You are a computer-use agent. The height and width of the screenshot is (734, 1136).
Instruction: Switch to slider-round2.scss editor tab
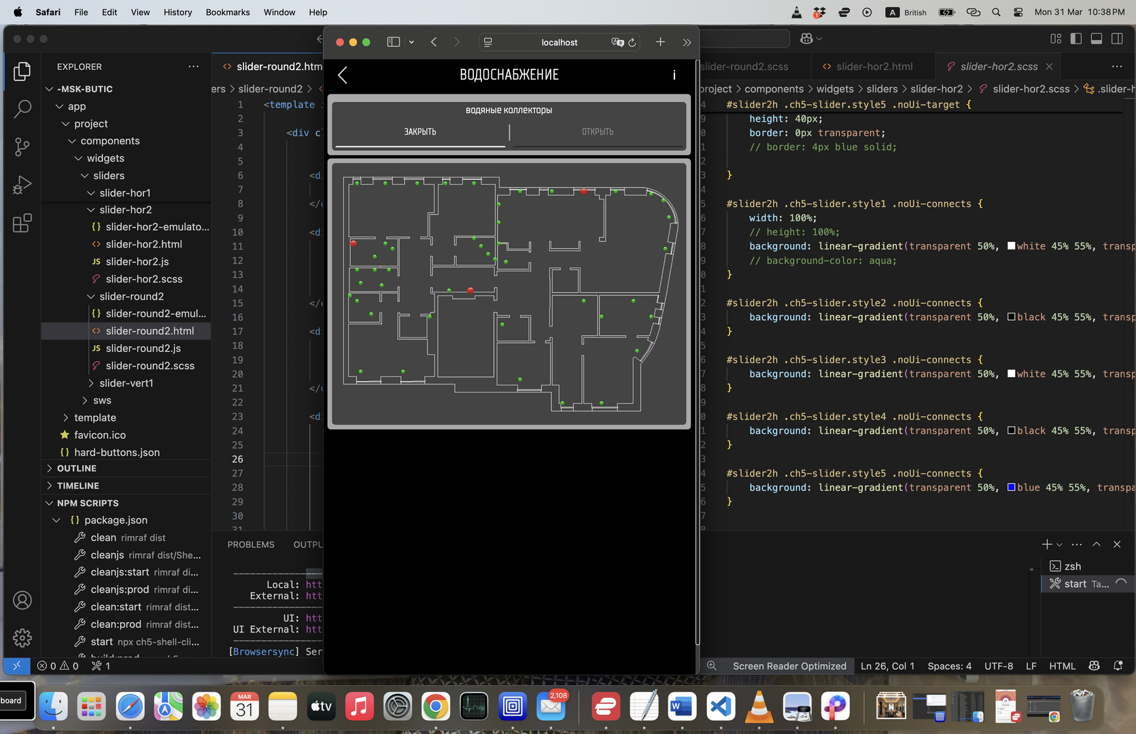coord(744,67)
